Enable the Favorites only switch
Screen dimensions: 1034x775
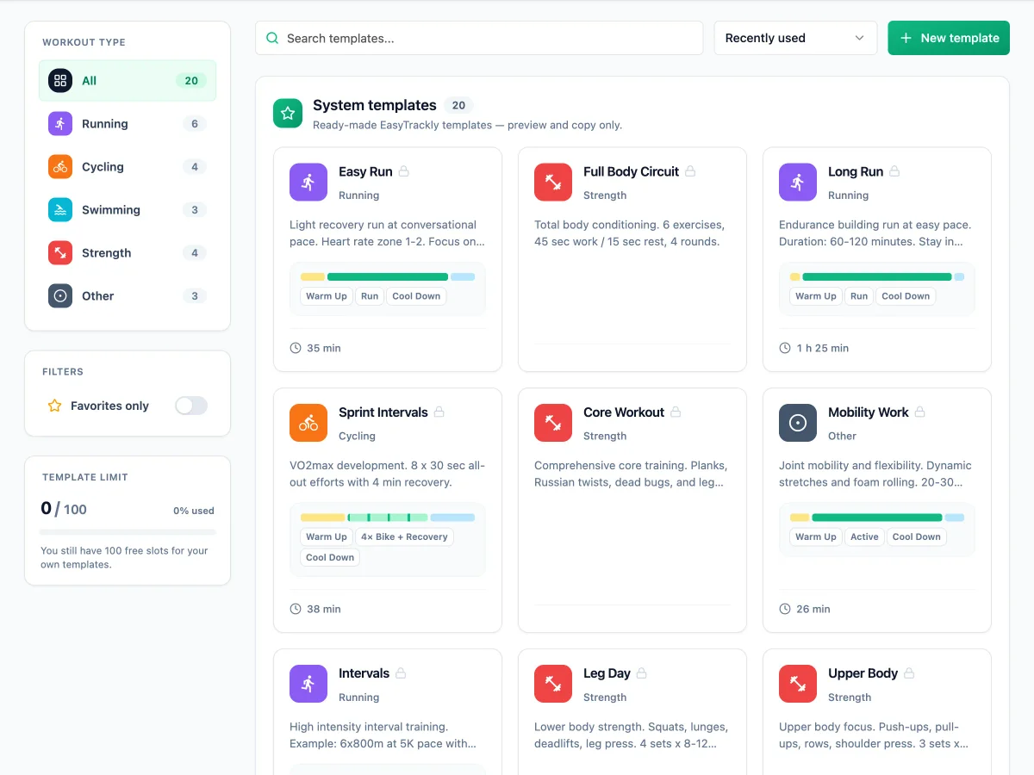coord(191,406)
